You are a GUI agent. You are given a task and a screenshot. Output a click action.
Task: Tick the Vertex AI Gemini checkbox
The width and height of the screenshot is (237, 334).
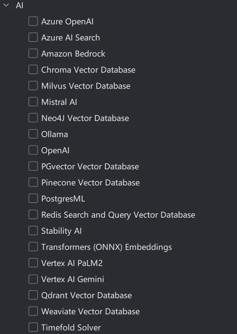click(33, 279)
